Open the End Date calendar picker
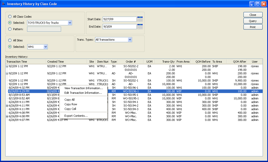The image size is (268, 162). pyautogui.click(x=140, y=27)
